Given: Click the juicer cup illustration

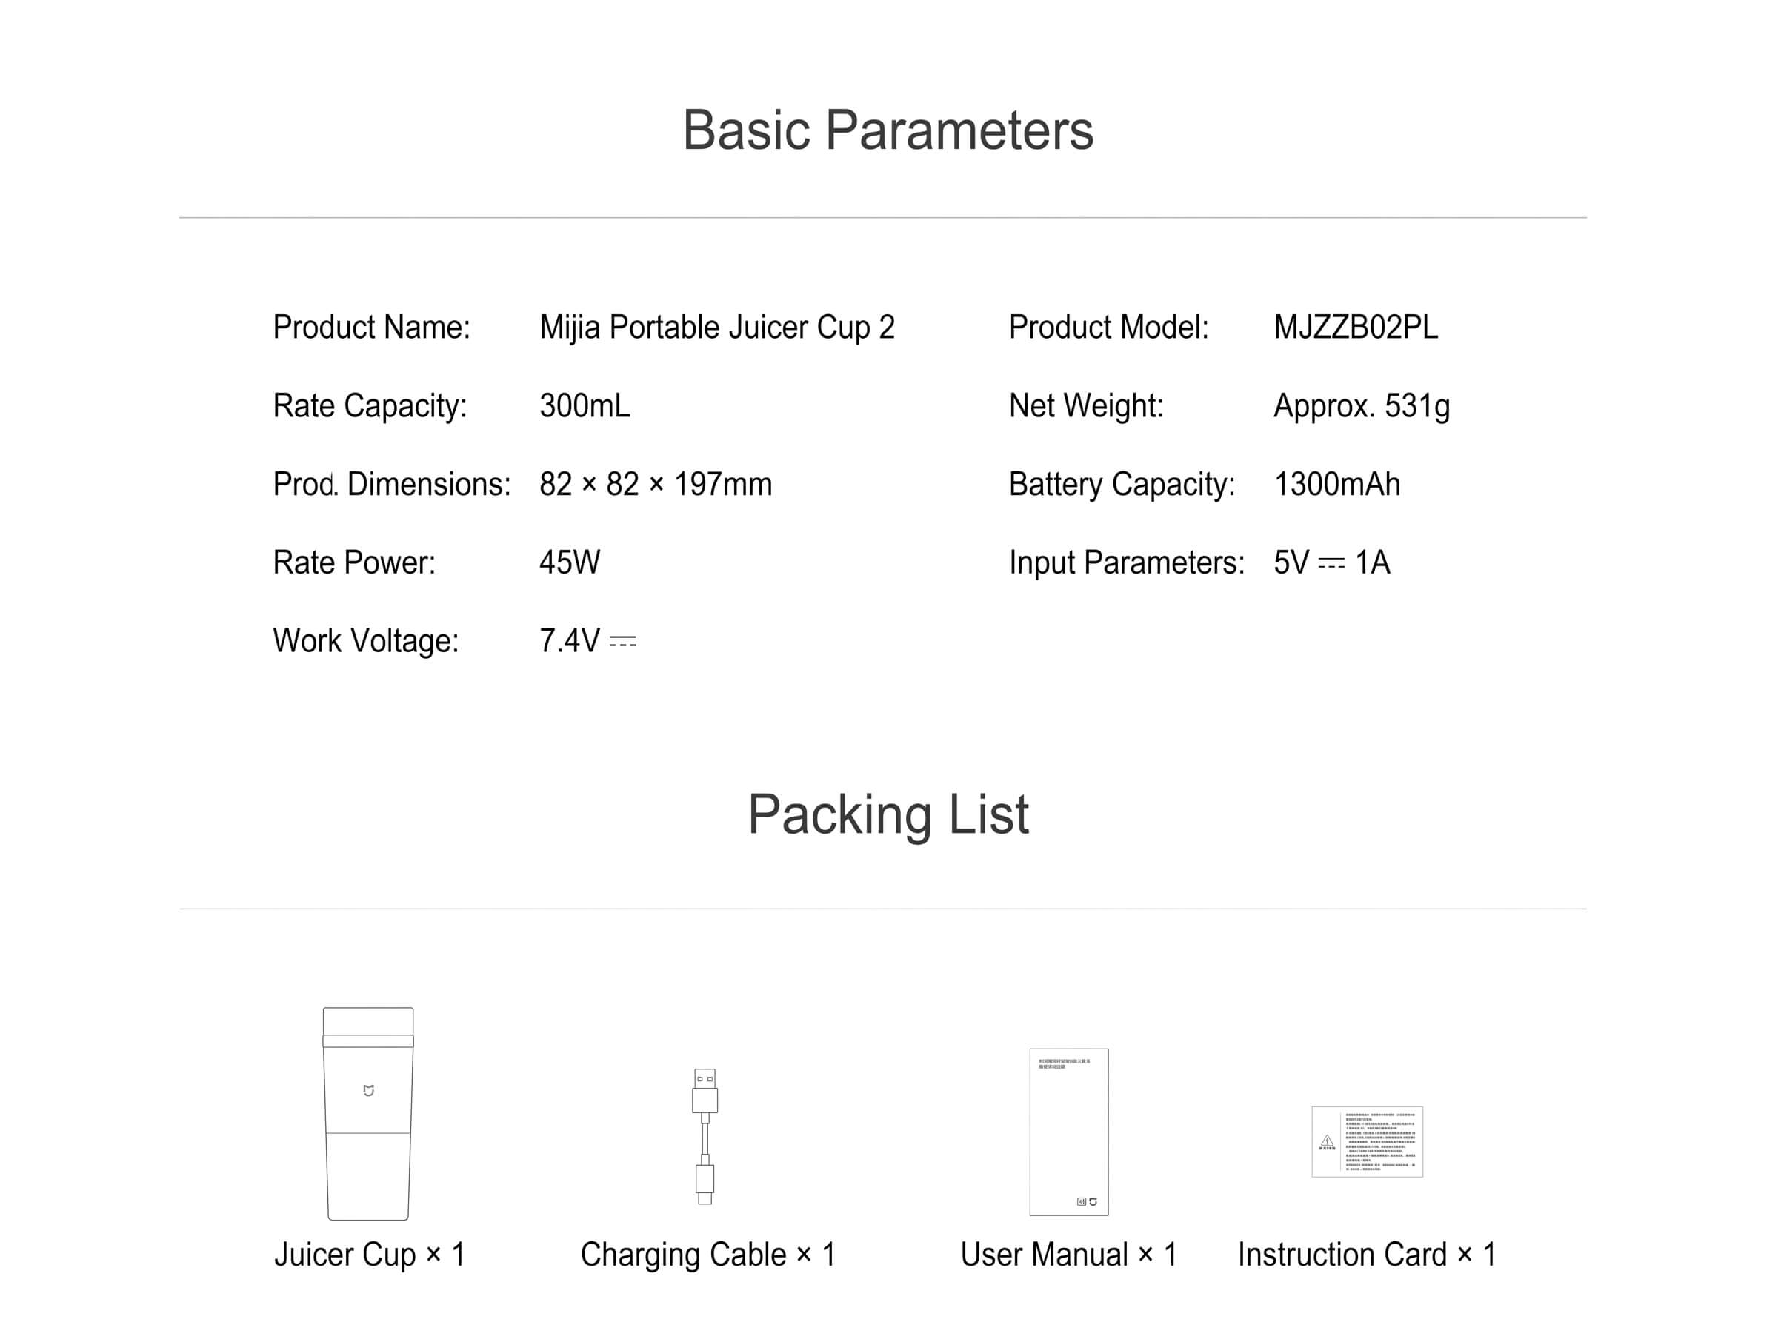Looking at the screenshot, I should 368,1113.
